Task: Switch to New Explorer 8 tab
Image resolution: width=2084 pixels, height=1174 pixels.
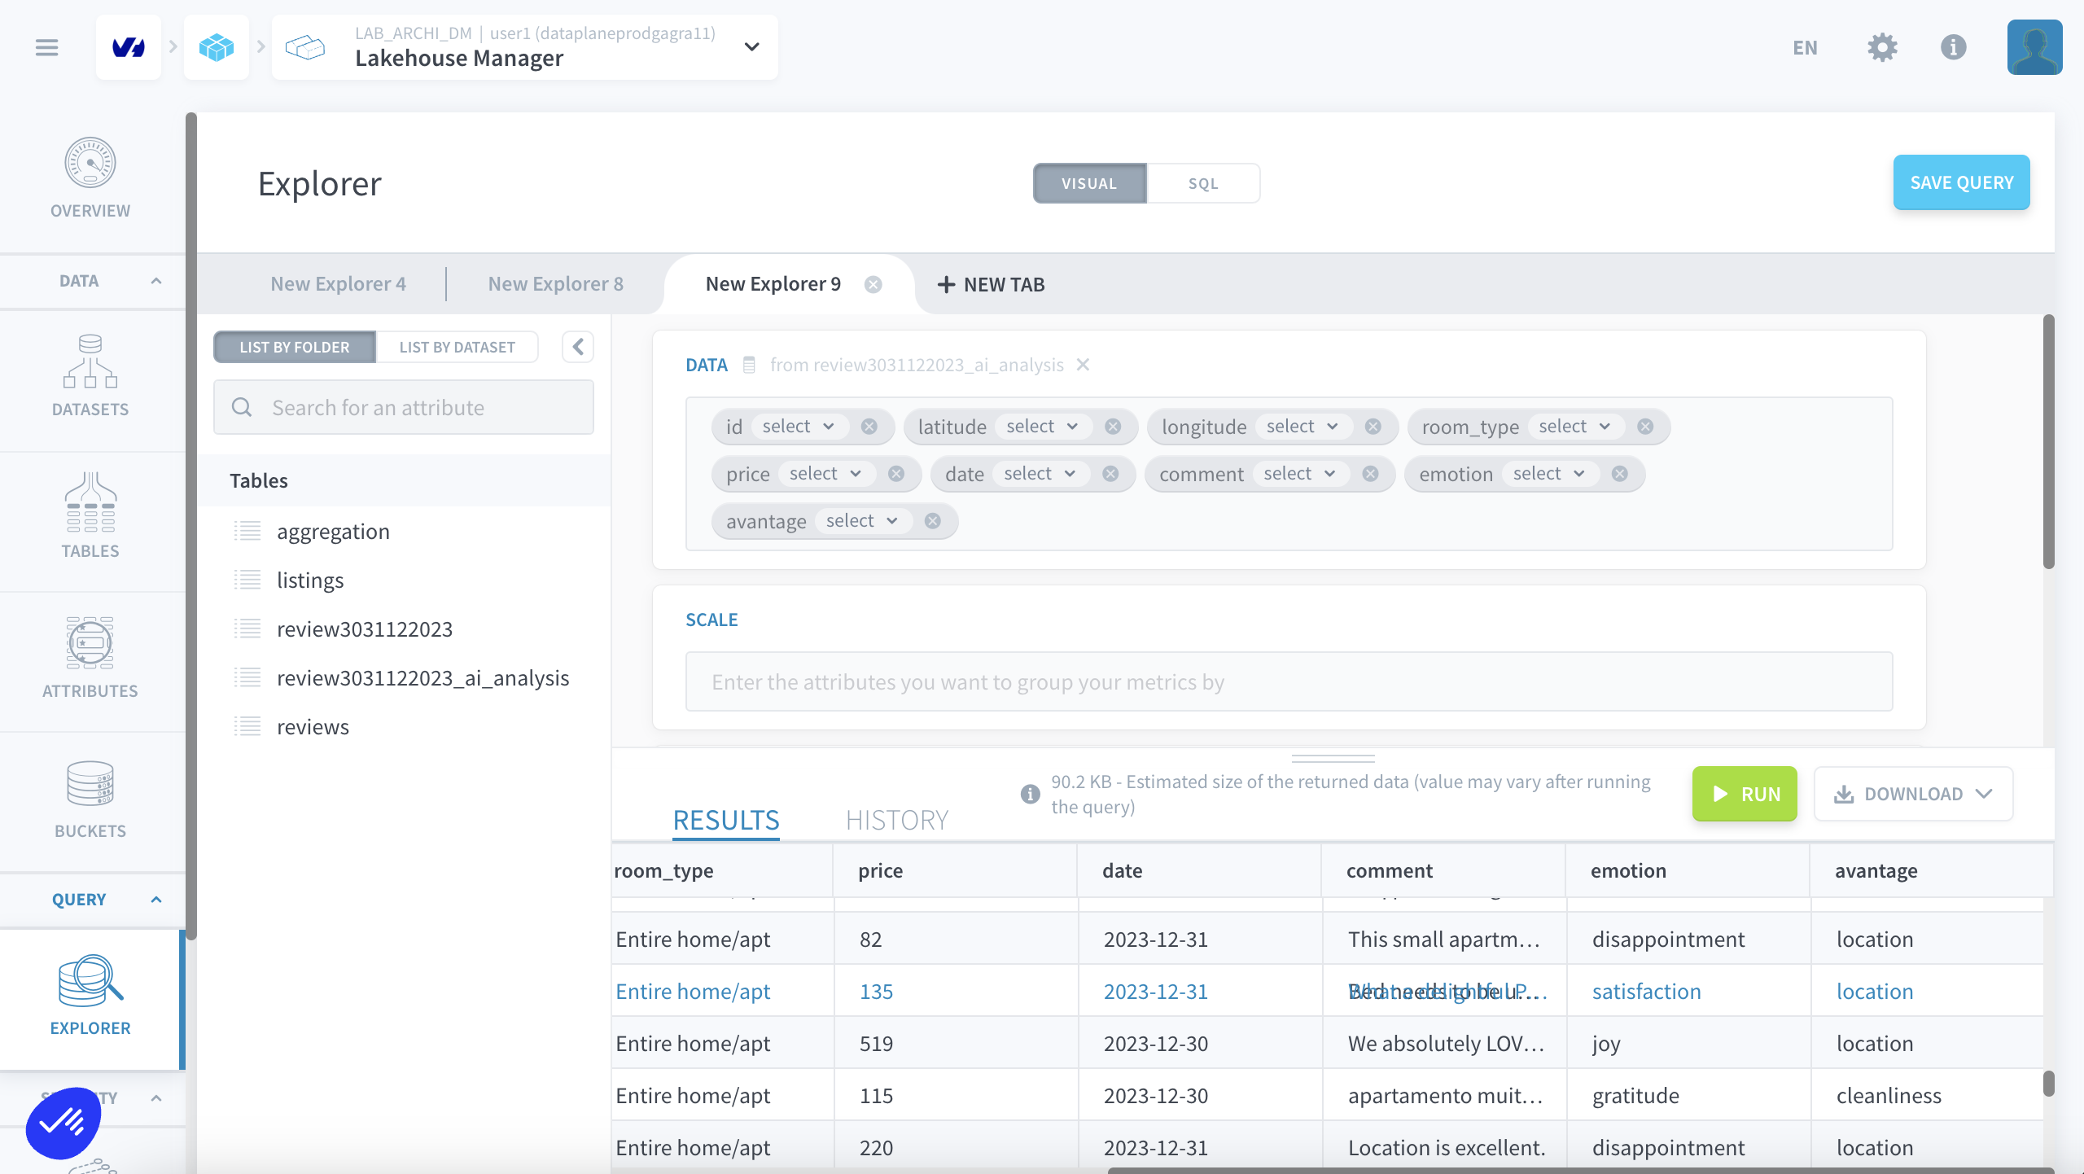Action: 555,284
